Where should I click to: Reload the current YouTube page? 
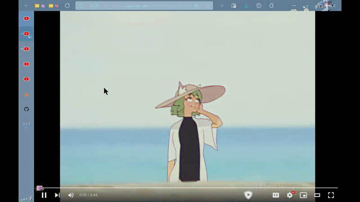point(67,5)
